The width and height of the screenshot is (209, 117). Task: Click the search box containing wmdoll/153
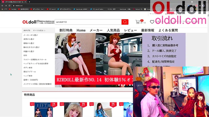click(x=88, y=22)
